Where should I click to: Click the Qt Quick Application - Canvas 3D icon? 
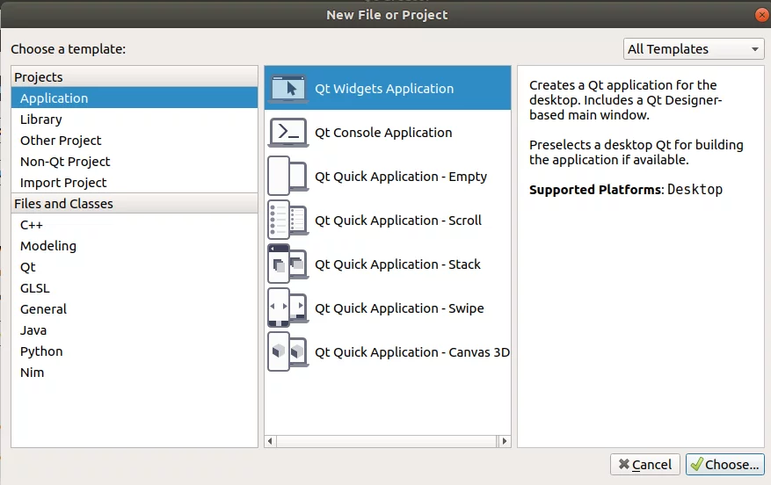click(x=288, y=351)
